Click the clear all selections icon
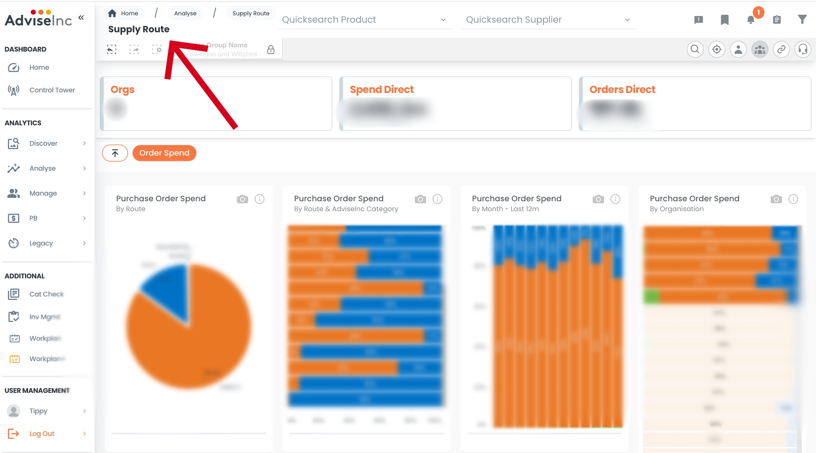Viewport: 816px width, 453px height. [157, 49]
